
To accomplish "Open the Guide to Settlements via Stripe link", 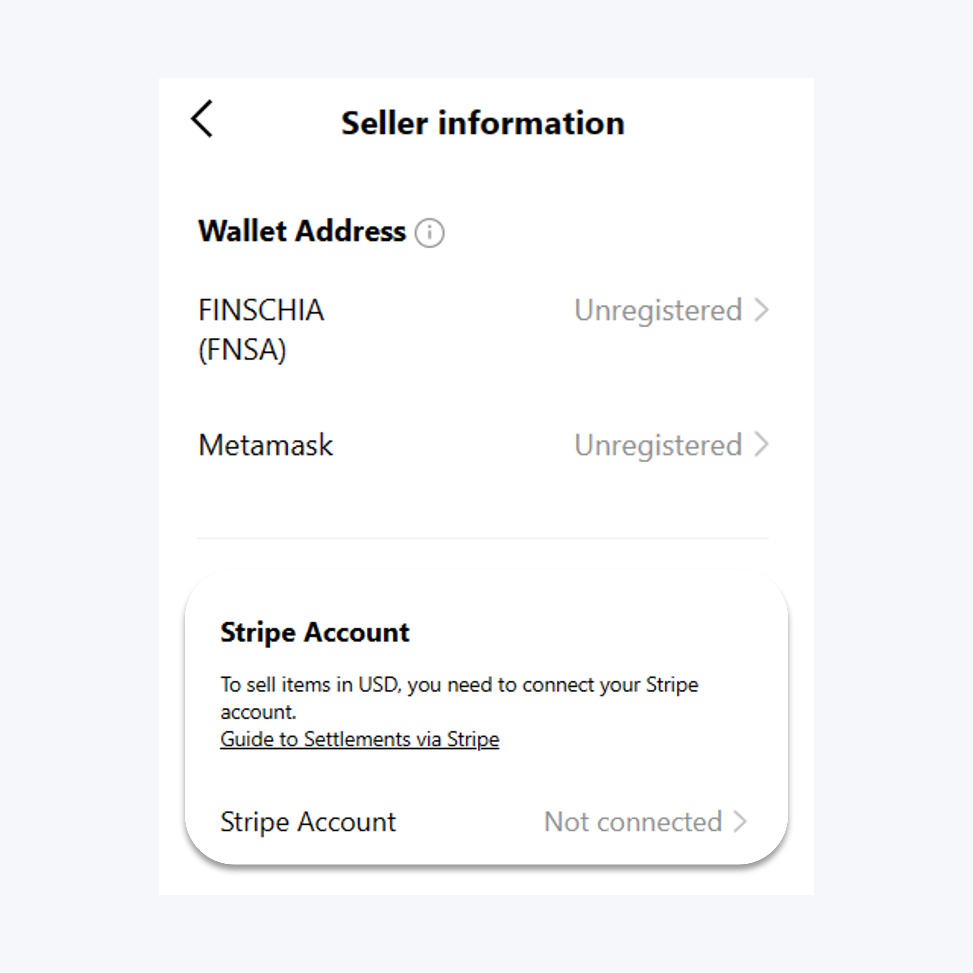I will [x=360, y=739].
